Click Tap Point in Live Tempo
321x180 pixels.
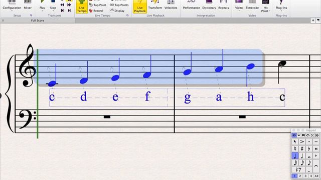pyautogui.click(x=98, y=4)
